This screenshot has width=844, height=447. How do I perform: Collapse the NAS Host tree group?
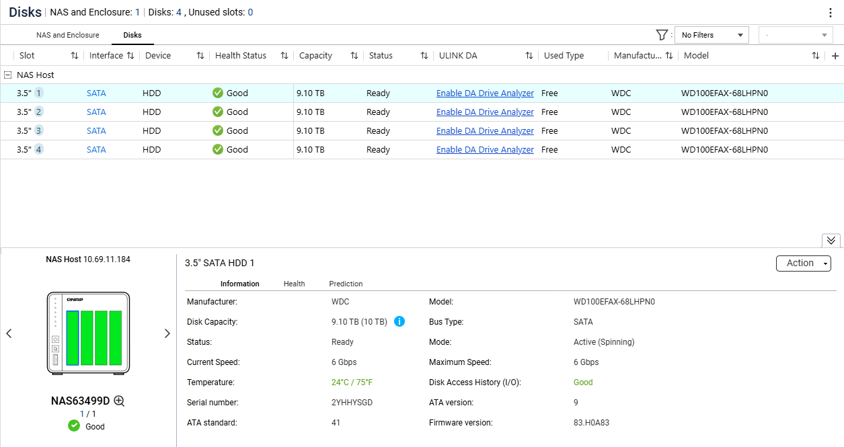click(x=7, y=75)
